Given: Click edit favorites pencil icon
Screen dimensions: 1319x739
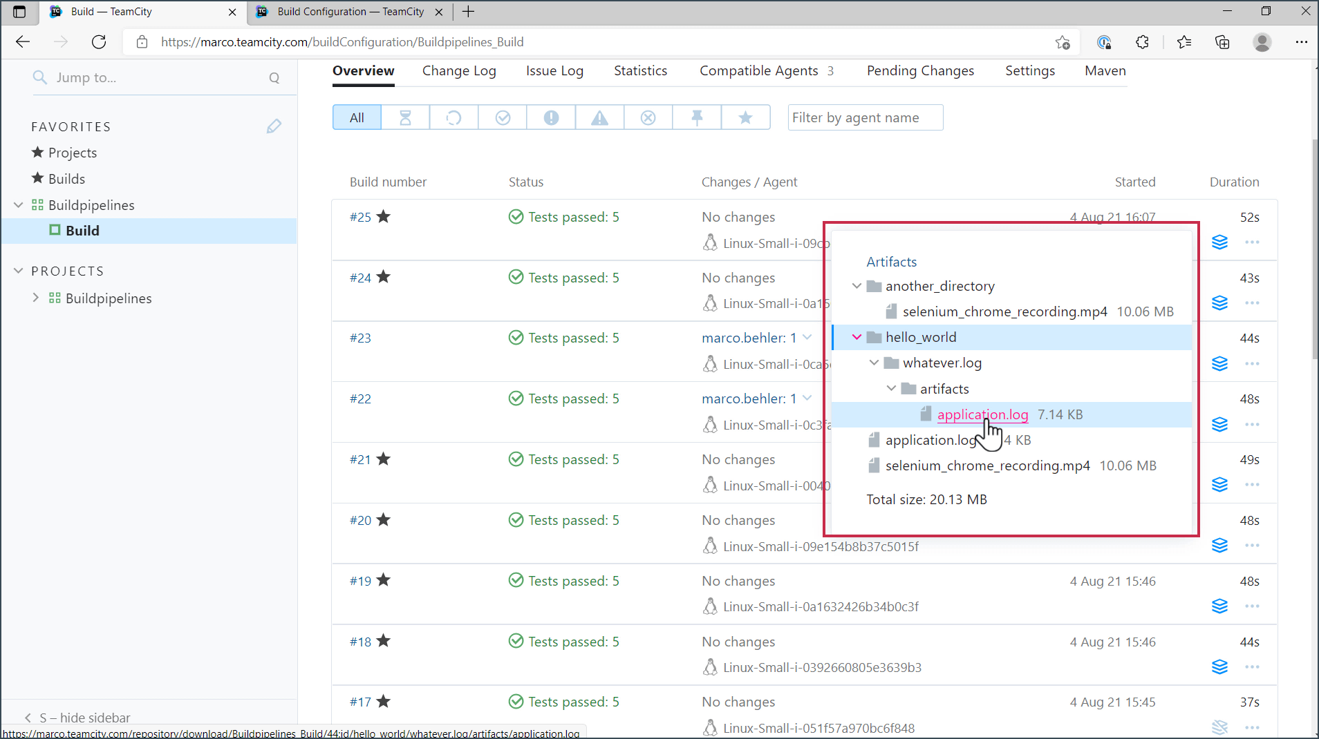Looking at the screenshot, I should pos(274,126).
